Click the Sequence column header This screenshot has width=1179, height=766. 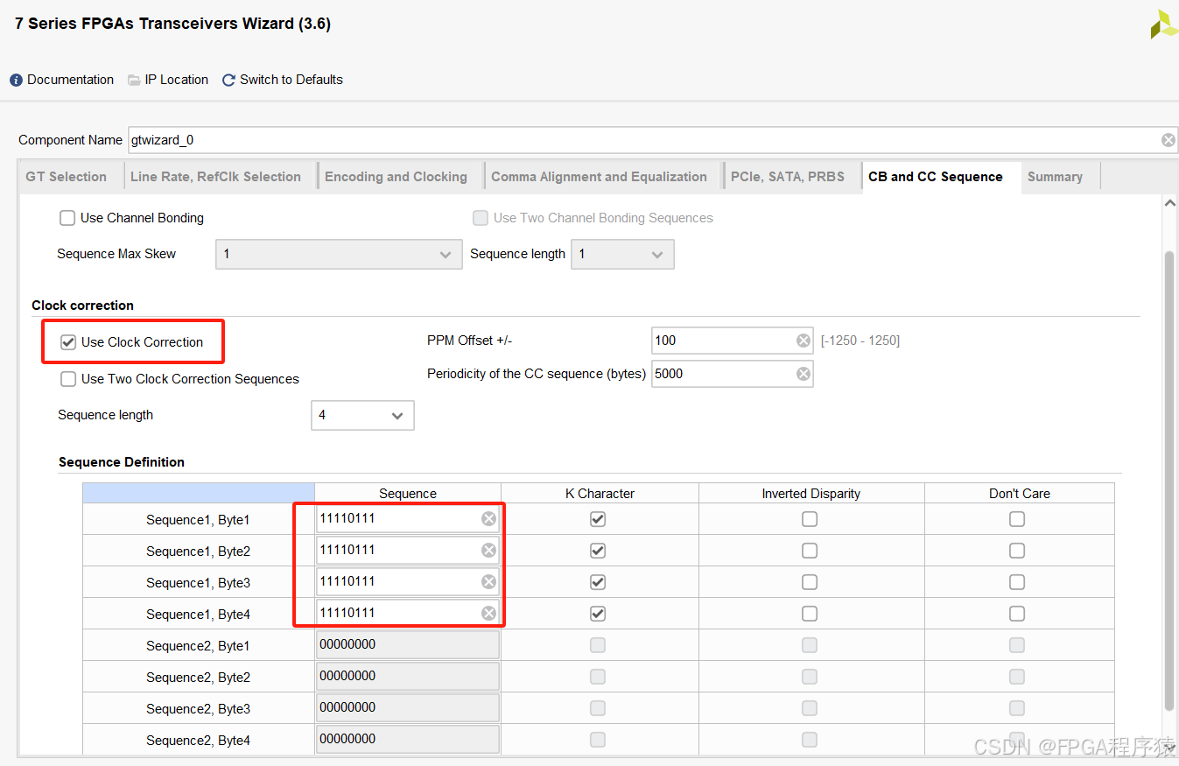coord(408,494)
